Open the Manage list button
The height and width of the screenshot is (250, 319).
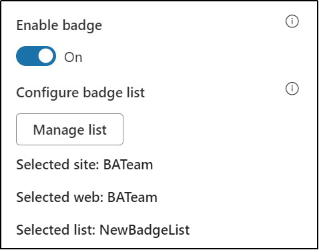pos(69,129)
